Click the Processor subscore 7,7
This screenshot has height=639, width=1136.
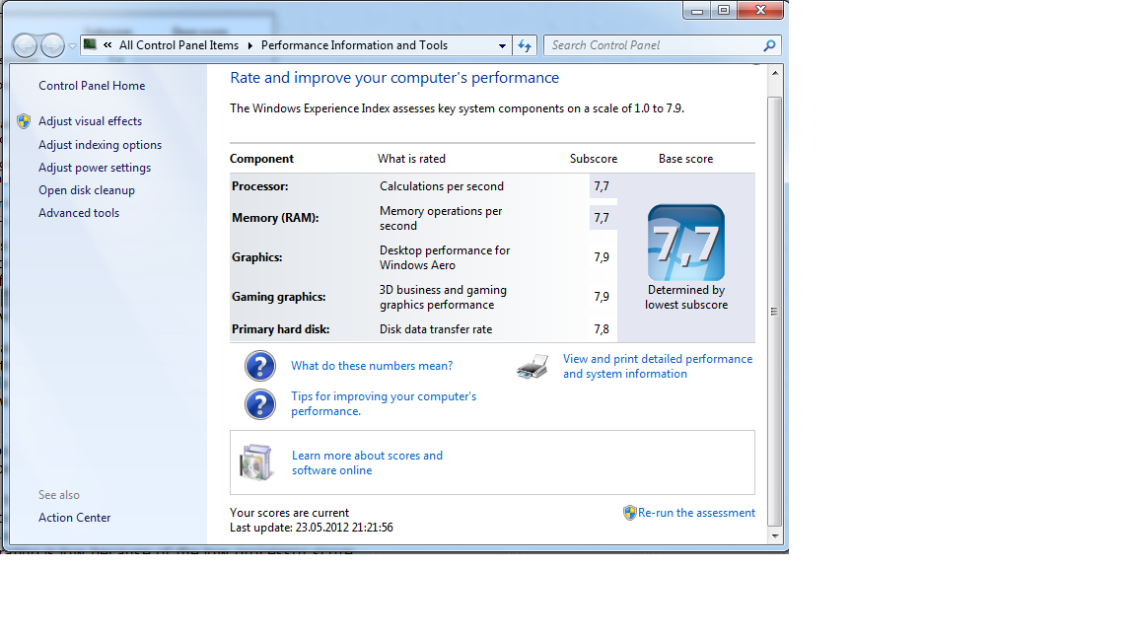[x=603, y=186]
